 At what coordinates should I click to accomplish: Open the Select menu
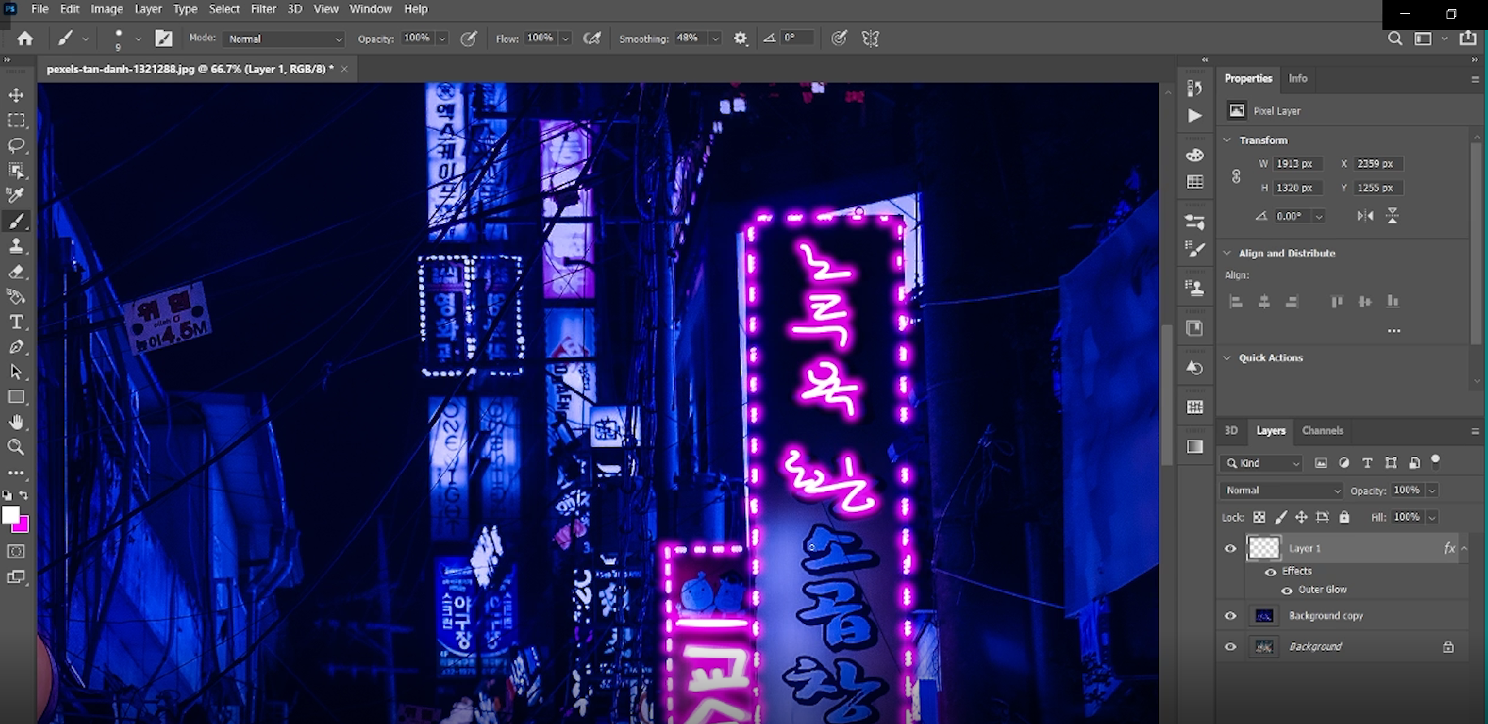(224, 9)
